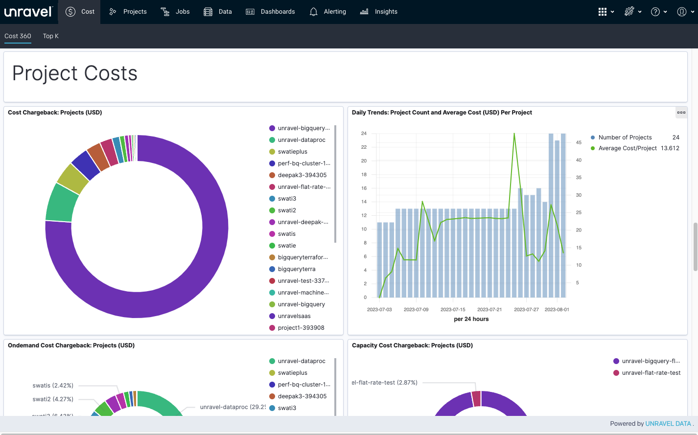This screenshot has width=698, height=435.
Task: Select unravel-test-337 legend entry
Action: (299, 281)
